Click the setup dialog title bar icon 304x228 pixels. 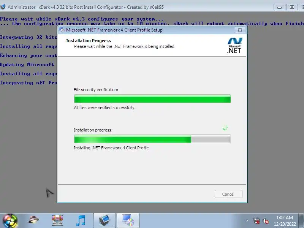[62, 30]
